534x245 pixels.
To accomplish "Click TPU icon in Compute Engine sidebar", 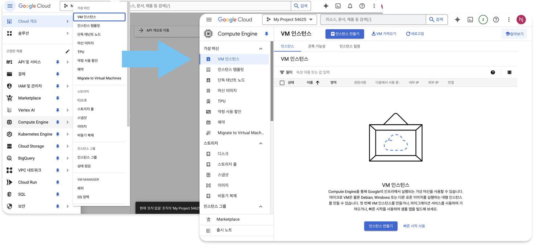I will point(208,101).
